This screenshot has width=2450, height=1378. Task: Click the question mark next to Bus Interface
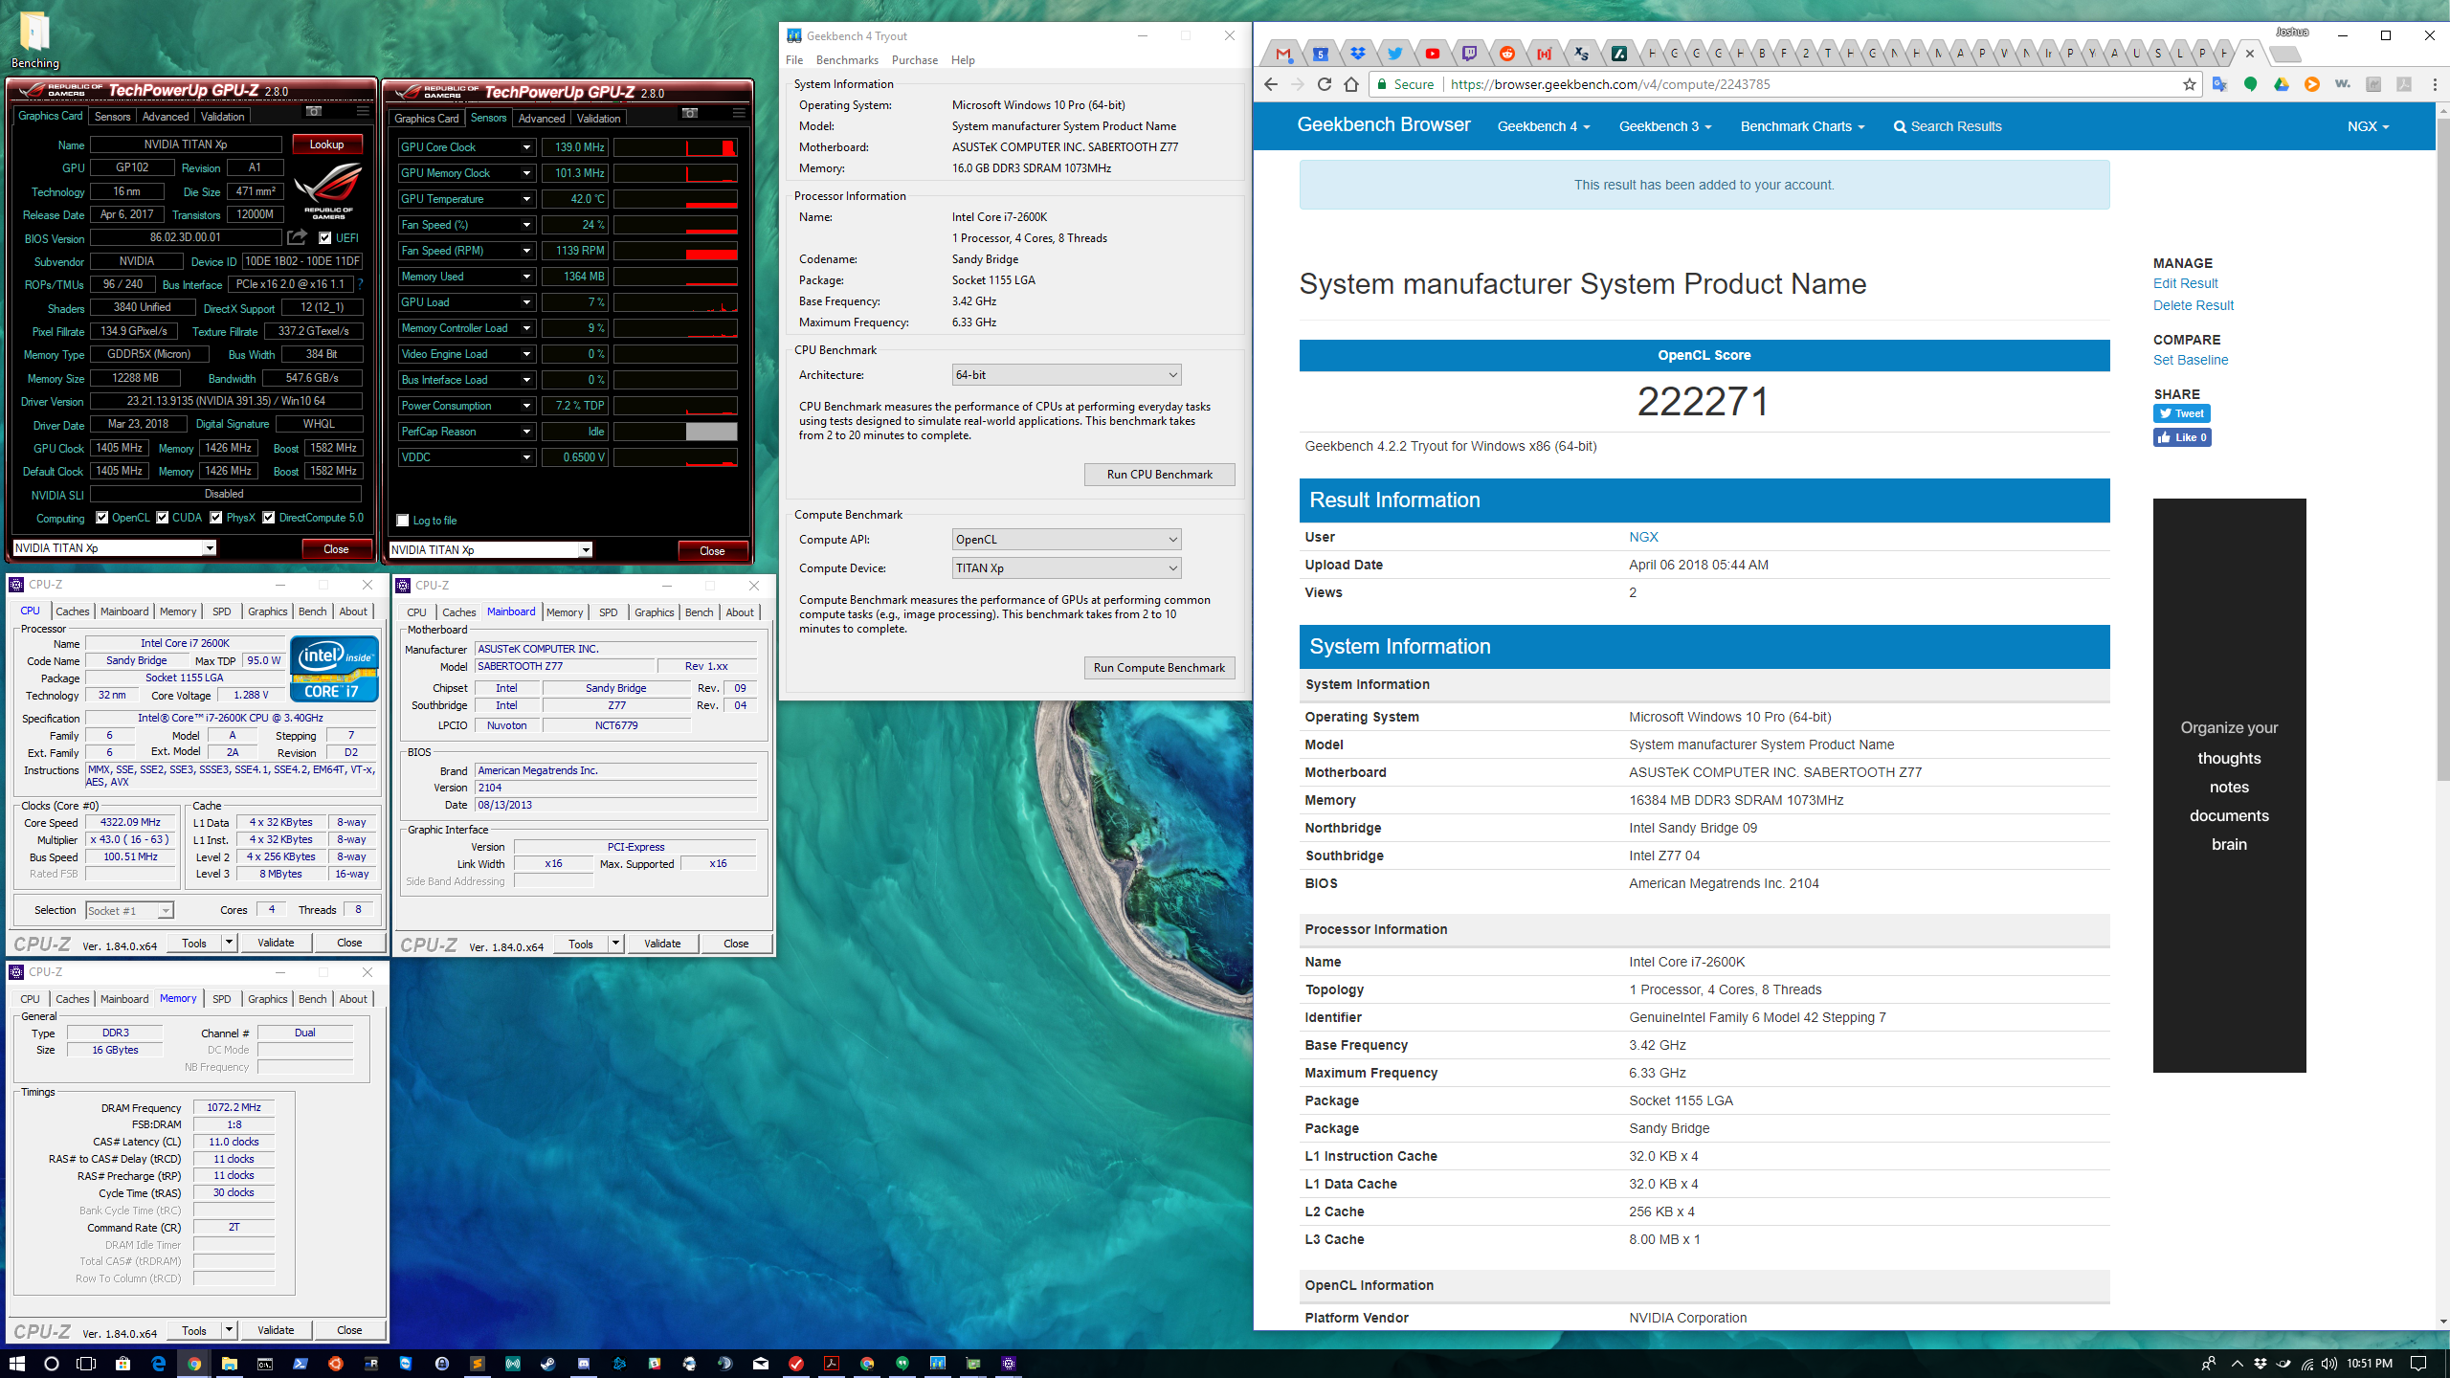[x=360, y=284]
